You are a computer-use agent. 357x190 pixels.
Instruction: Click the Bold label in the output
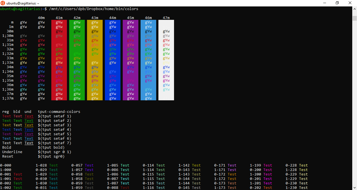(x=6, y=147)
